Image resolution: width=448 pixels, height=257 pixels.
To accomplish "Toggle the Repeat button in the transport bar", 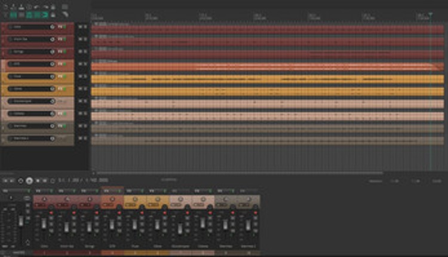I will point(53,180).
